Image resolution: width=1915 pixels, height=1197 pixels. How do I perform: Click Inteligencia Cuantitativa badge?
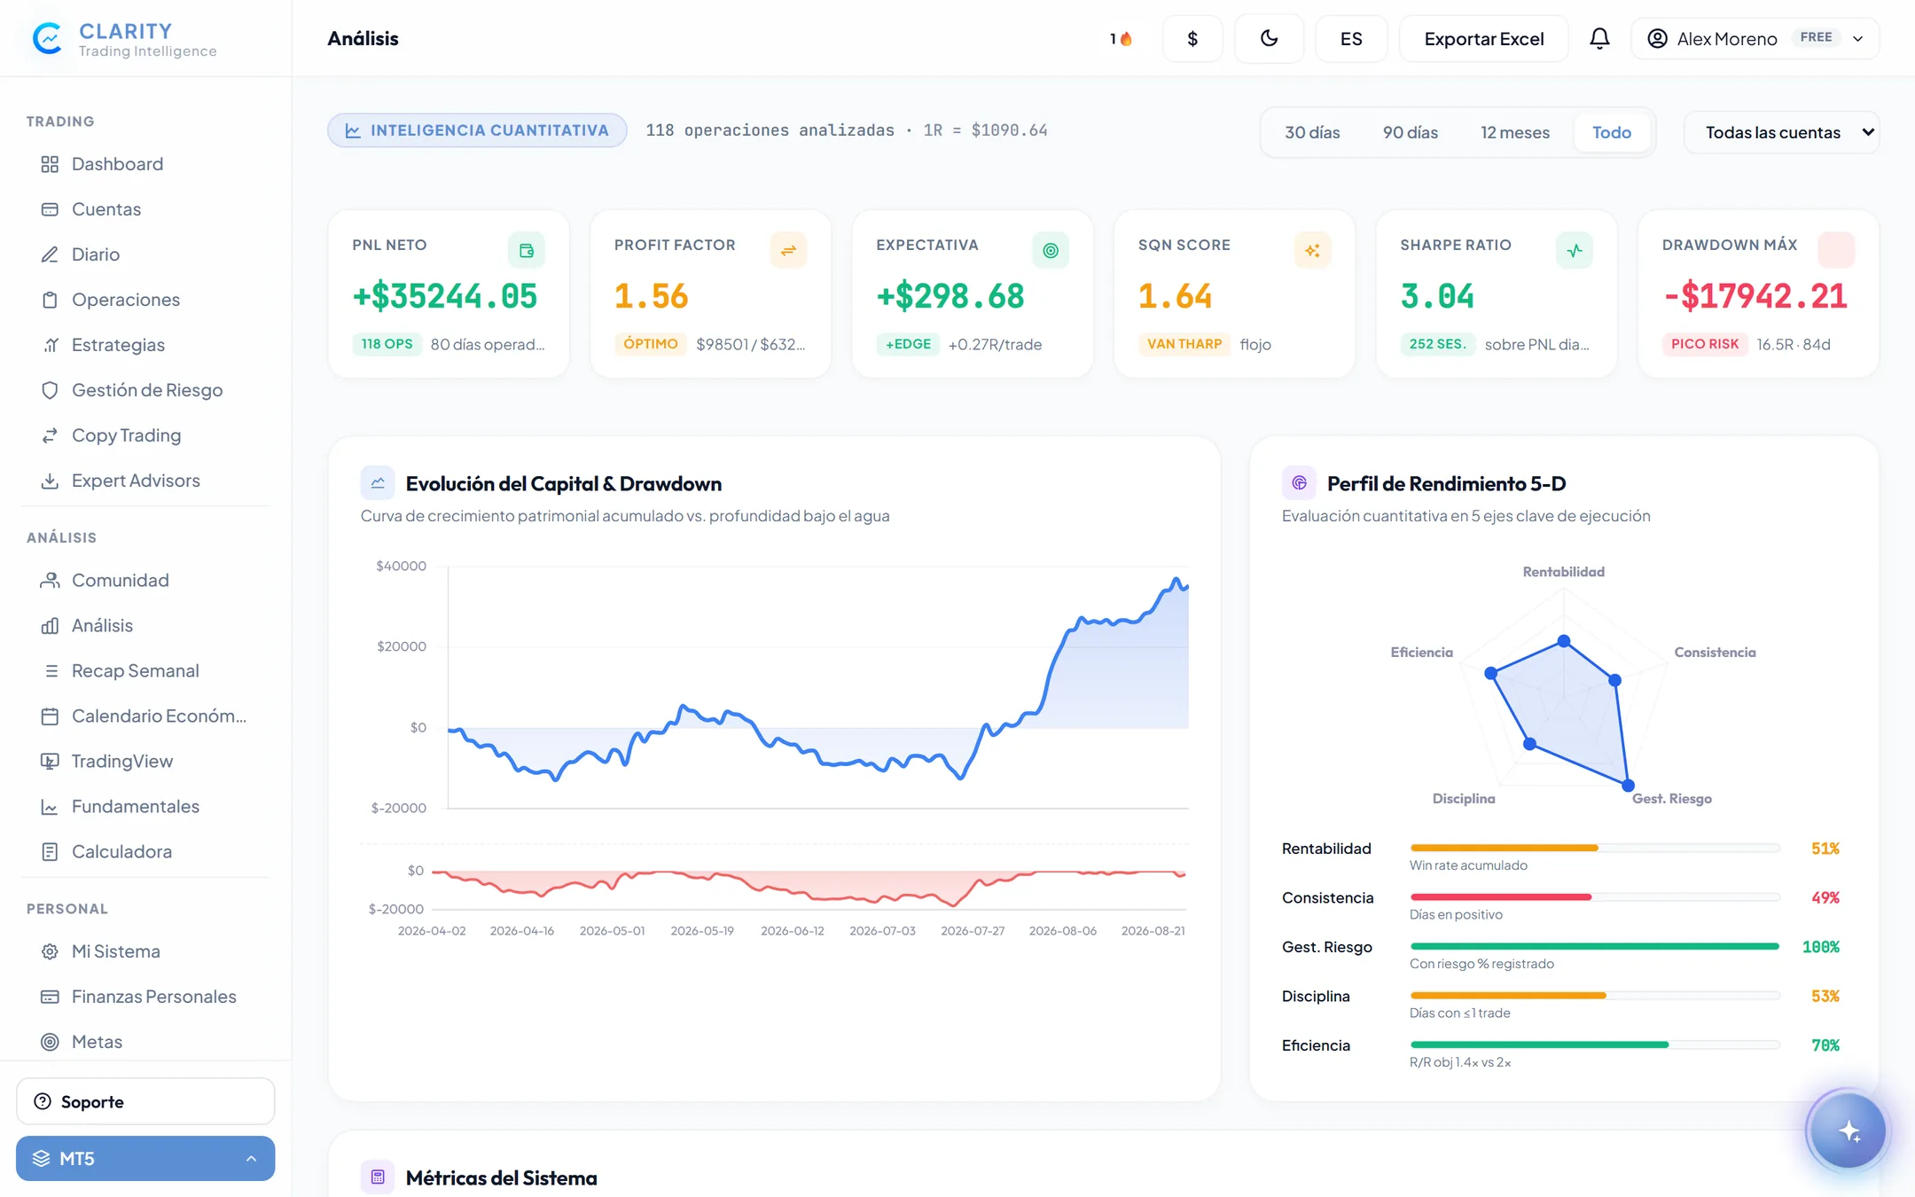pos(477,130)
